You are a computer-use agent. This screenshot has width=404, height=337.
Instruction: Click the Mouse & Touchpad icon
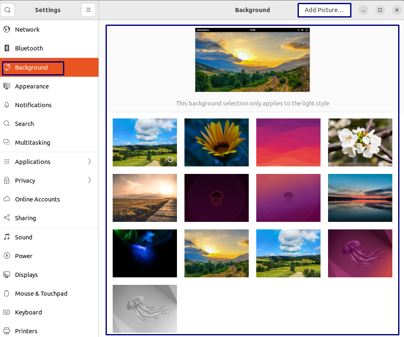click(7, 293)
